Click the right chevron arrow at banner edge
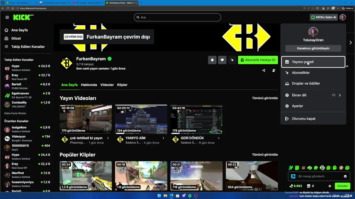 pyautogui.click(x=351, y=43)
